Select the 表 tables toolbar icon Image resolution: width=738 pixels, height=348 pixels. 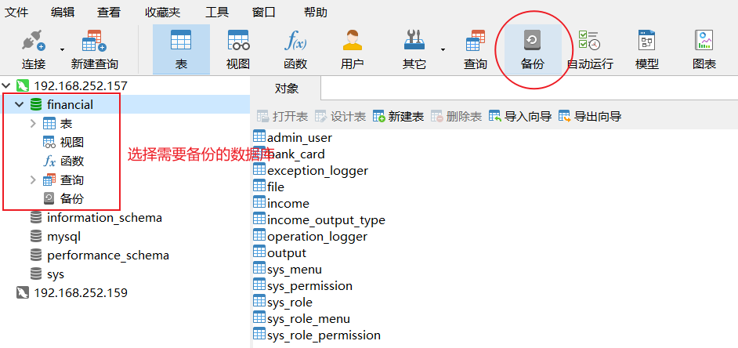coord(181,49)
